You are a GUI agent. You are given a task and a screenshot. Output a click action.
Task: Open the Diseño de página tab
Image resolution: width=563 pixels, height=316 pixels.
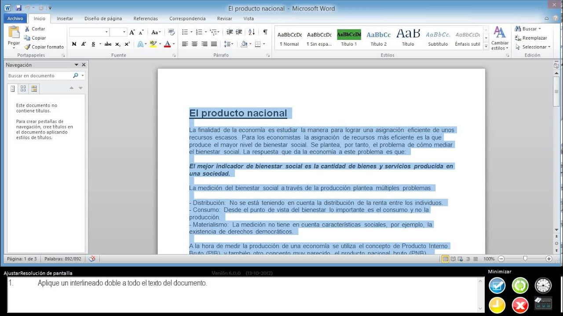pyautogui.click(x=103, y=18)
